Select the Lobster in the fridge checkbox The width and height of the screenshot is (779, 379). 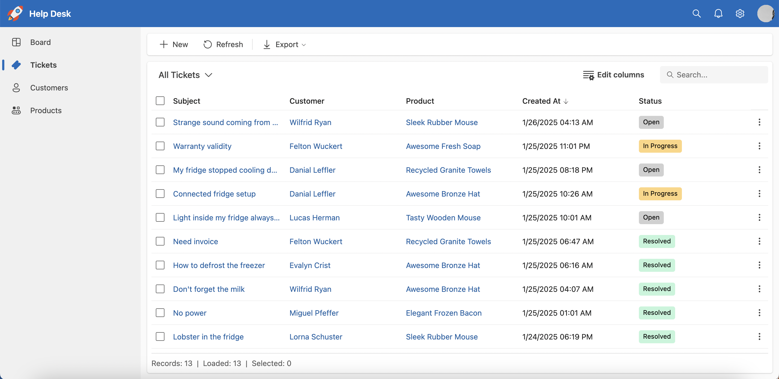tap(160, 336)
